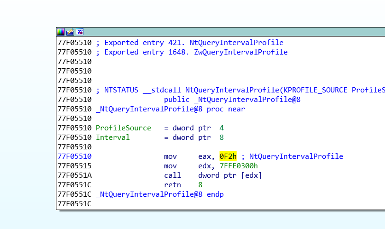Click the eax register operand
Image resolution: width=385 pixels, height=229 pixels.
click(205, 156)
